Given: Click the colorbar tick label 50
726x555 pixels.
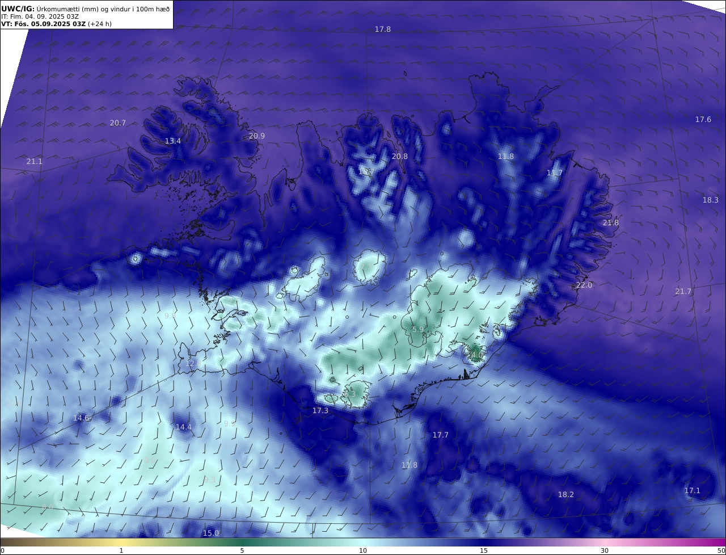Looking at the screenshot, I should (x=721, y=550).
